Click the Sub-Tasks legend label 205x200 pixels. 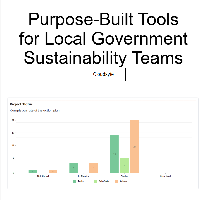tap(104, 181)
